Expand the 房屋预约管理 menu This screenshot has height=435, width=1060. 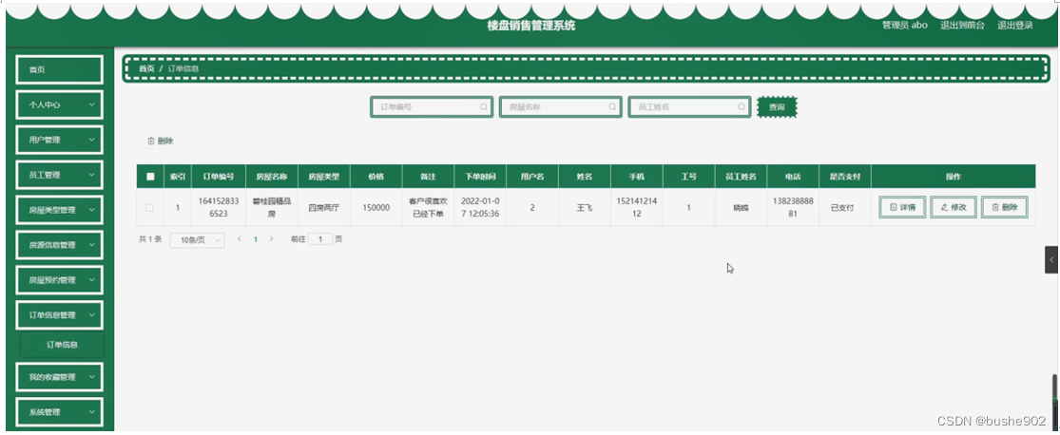coord(60,280)
